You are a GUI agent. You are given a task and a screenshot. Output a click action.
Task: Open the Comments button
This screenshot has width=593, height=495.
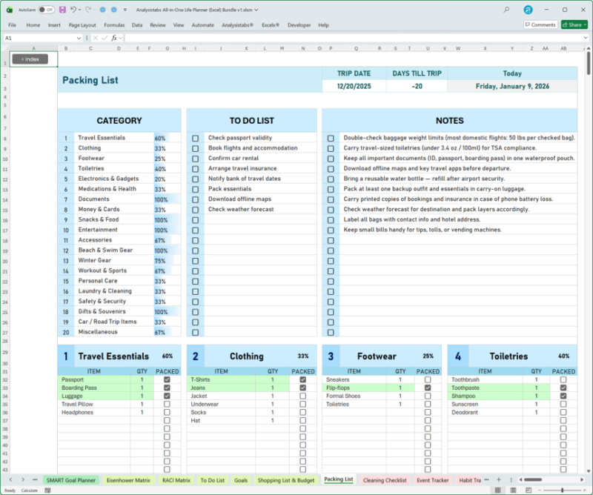(x=540, y=24)
